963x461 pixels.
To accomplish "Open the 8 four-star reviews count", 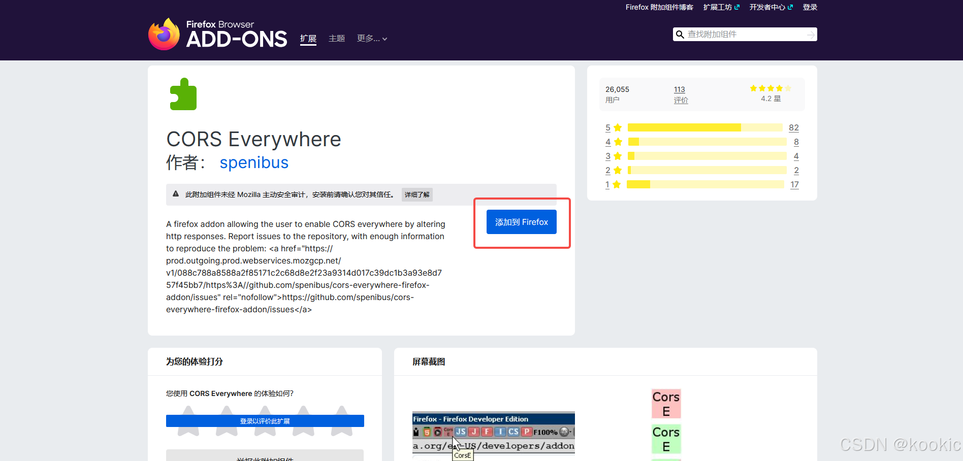I will pyautogui.click(x=796, y=142).
